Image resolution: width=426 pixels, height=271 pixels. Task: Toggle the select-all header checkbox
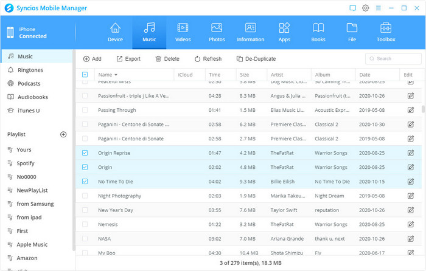click(85, 75)
